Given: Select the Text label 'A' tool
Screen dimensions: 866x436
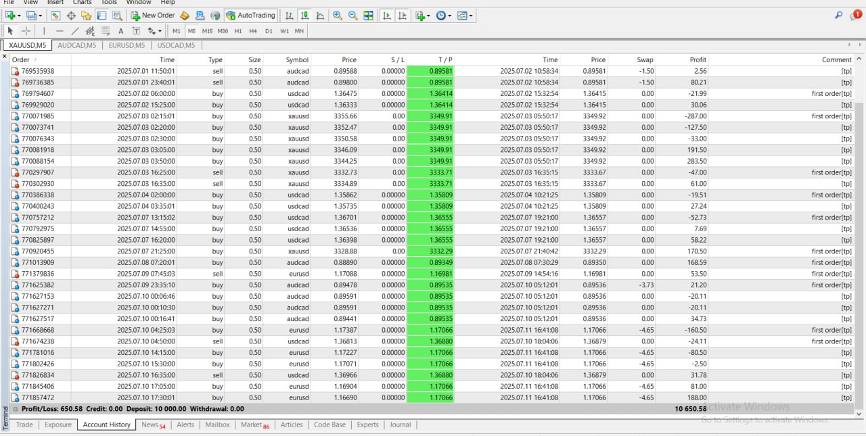Looking at the screenshot, I should click(120, 30).
